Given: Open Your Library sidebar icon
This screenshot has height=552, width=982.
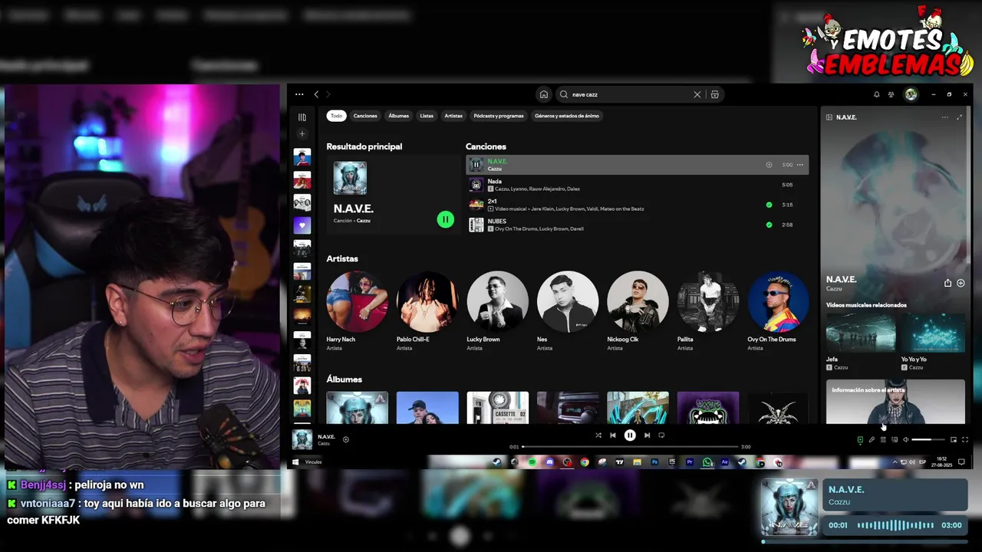Looking at the screenshot, I should tap(302, 117).
